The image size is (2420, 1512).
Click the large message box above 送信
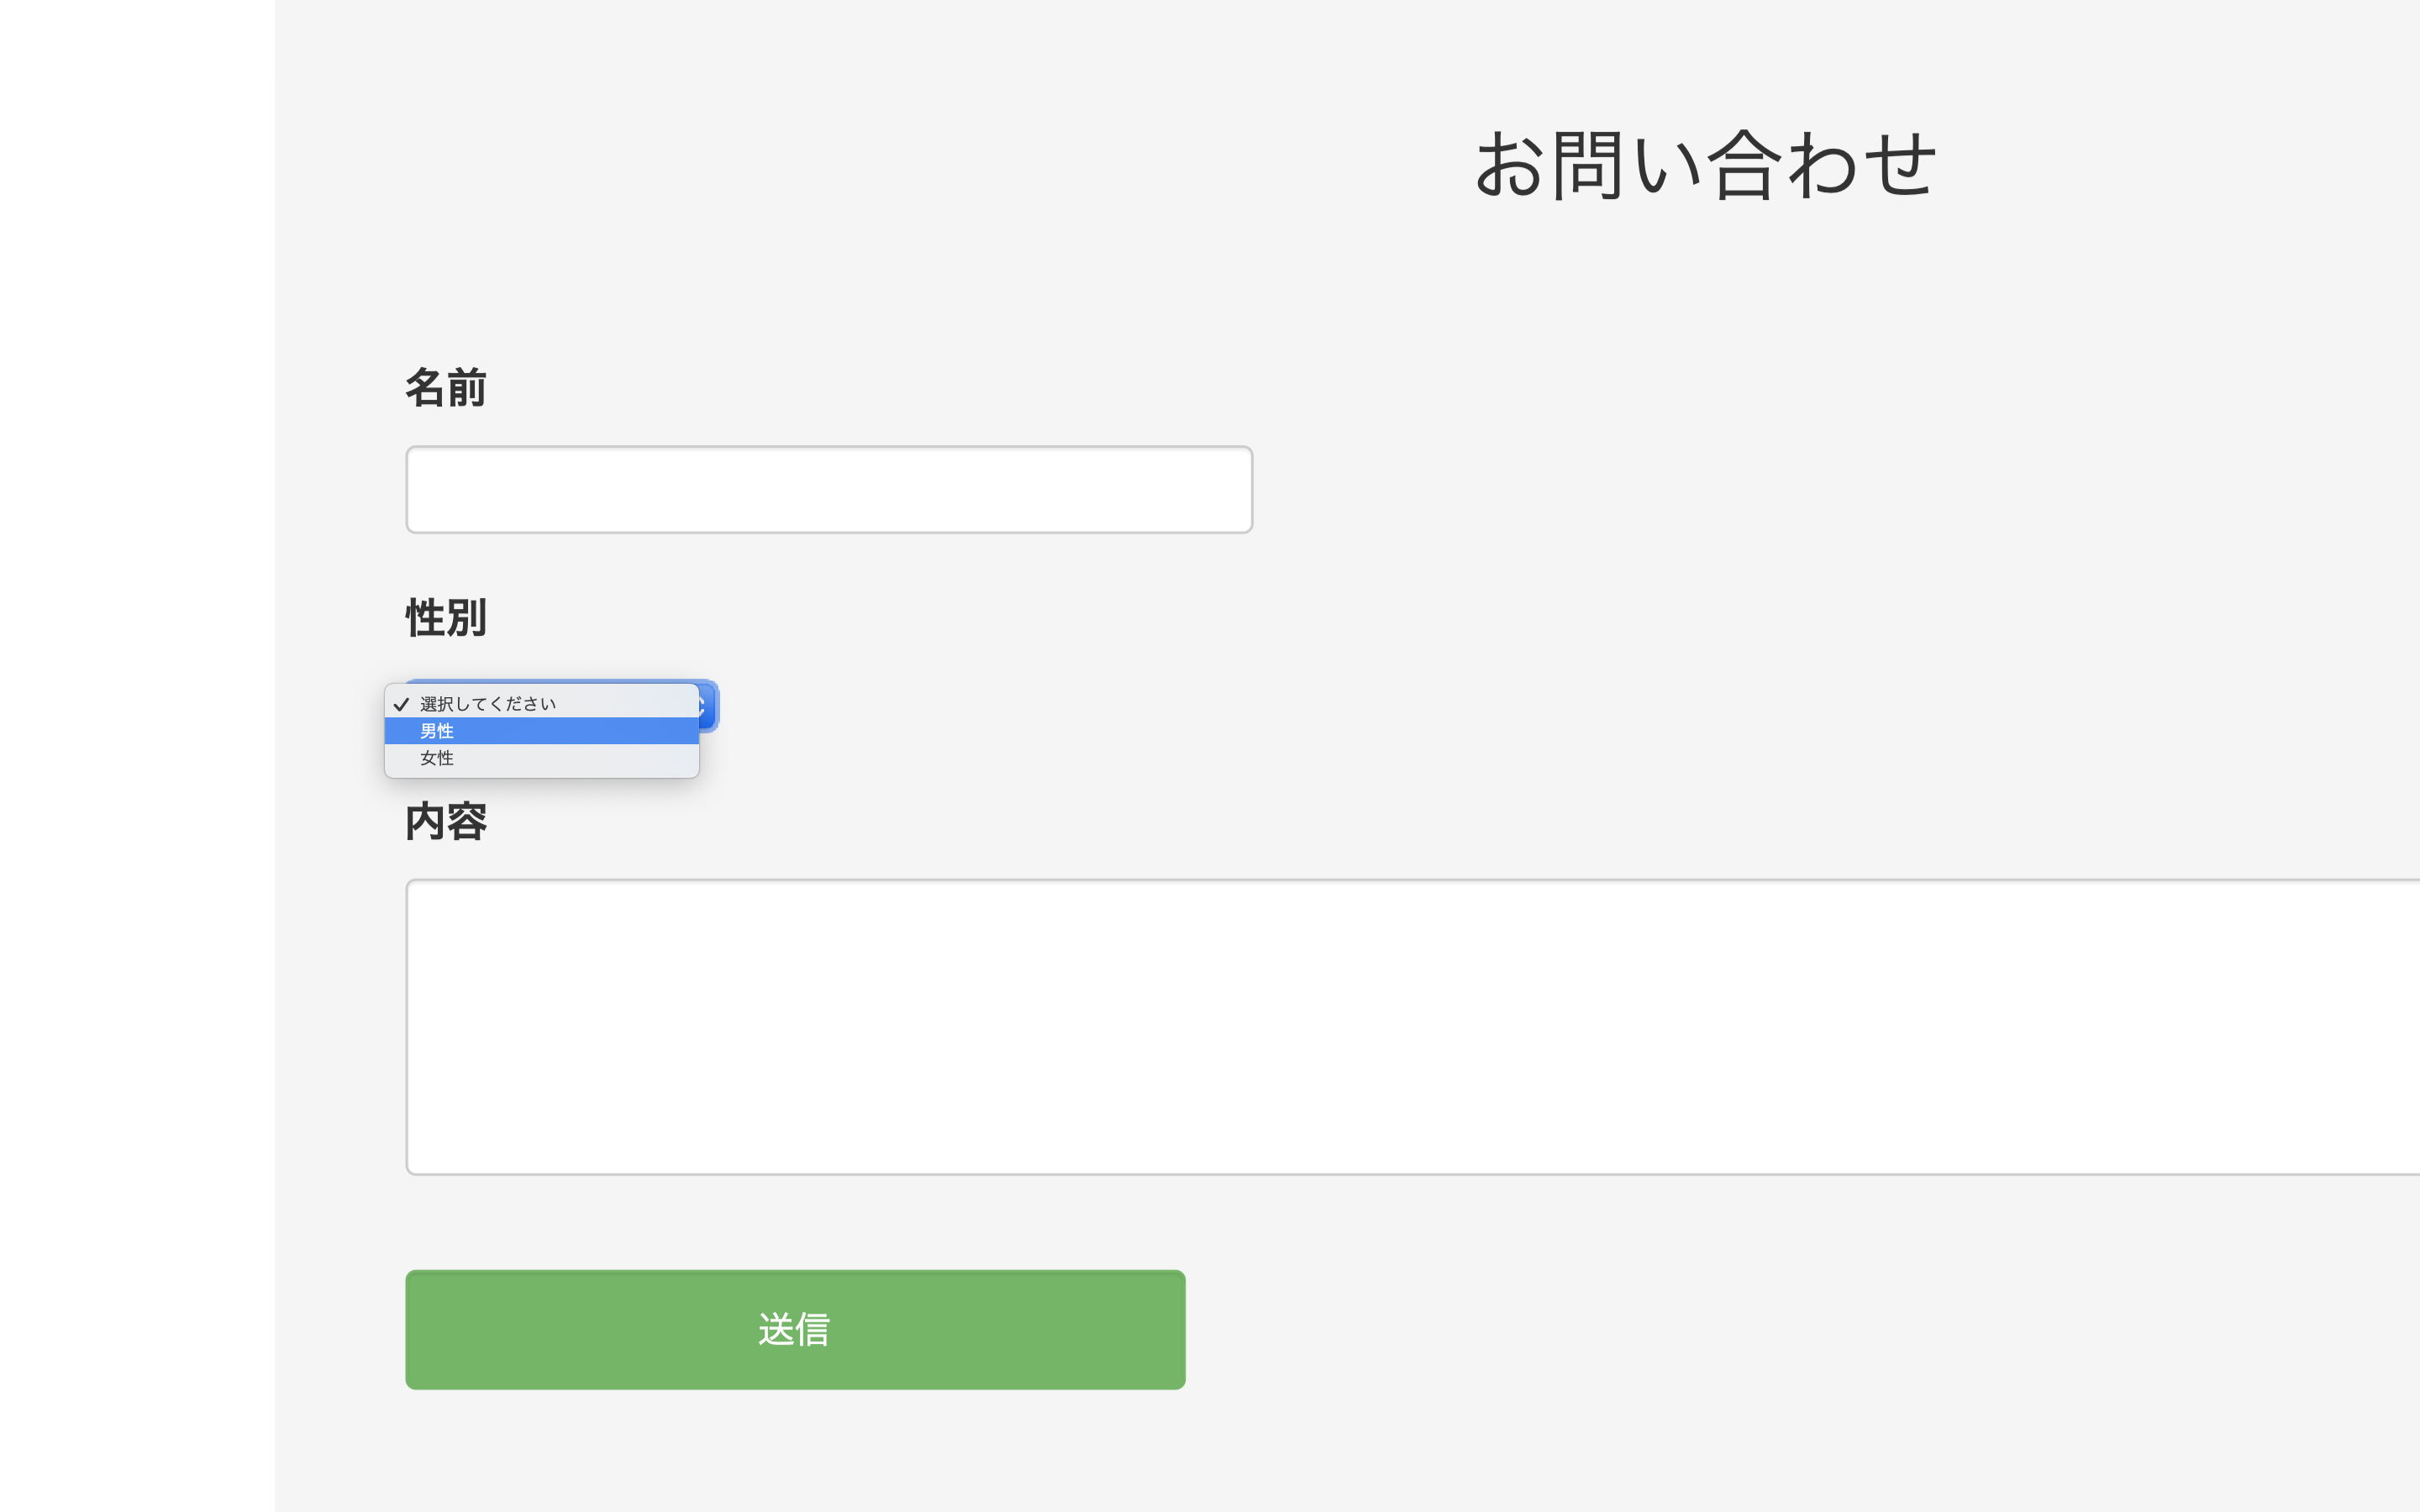click(x=1400, y=1026)
